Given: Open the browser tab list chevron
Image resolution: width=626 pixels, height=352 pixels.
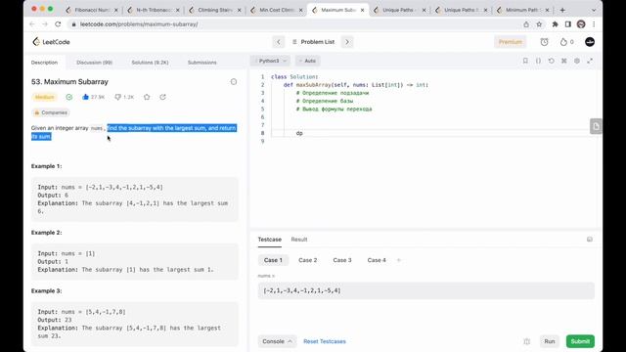Looking at the screenshot, I should click(594, 10).
